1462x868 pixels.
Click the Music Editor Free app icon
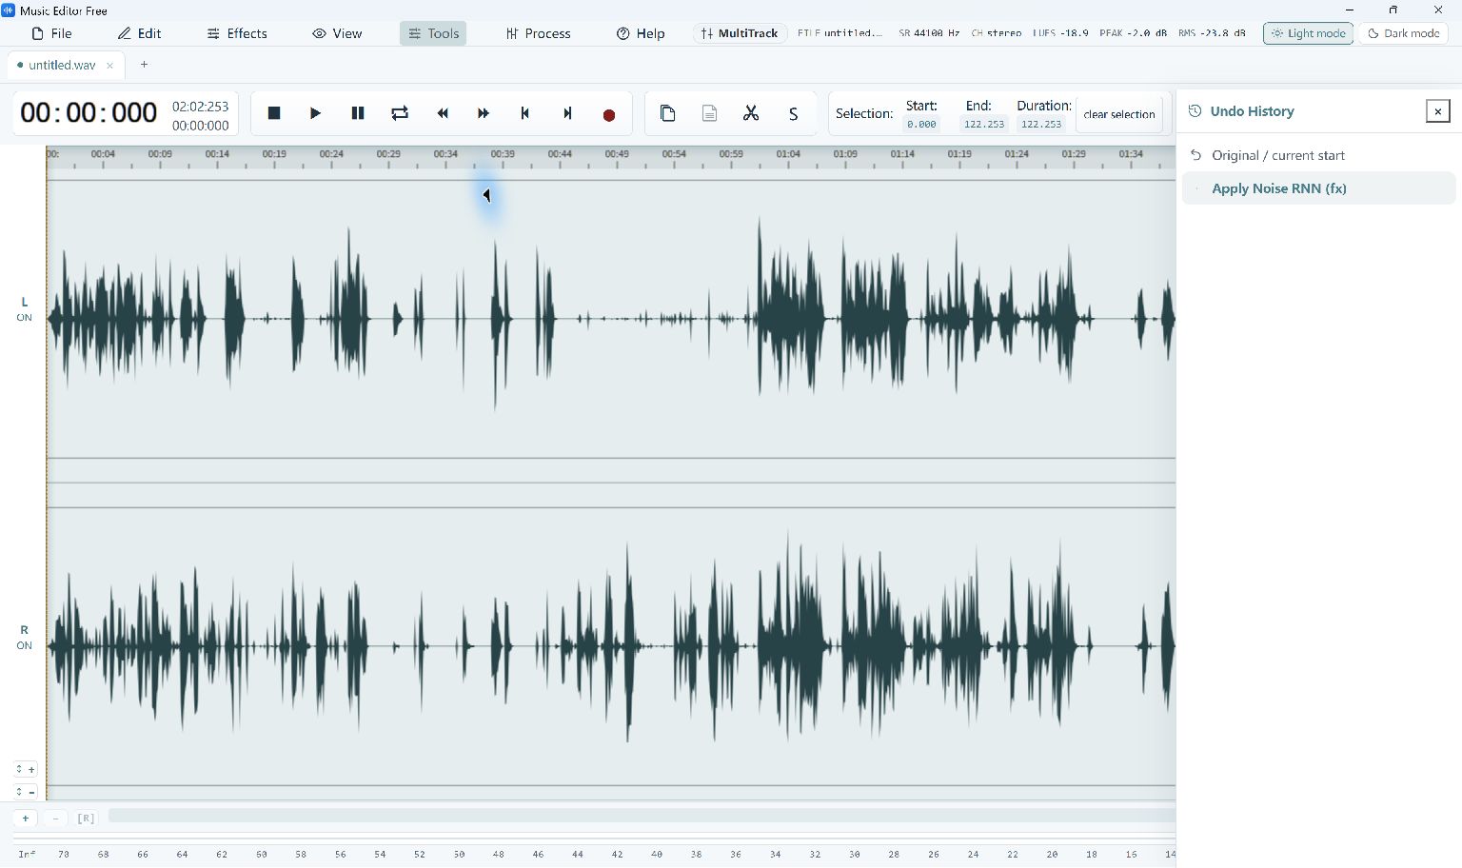click(x=9, y=10)
